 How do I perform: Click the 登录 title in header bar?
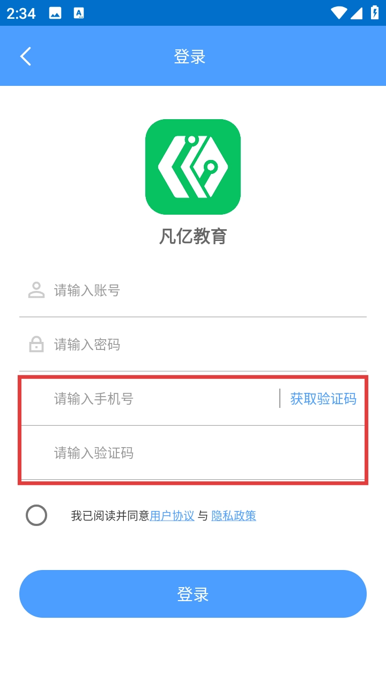pyautogui.click(x=190, y=56)
